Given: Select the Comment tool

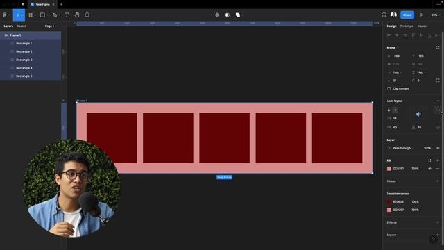Looking at the screenshot, I should 87,15.
